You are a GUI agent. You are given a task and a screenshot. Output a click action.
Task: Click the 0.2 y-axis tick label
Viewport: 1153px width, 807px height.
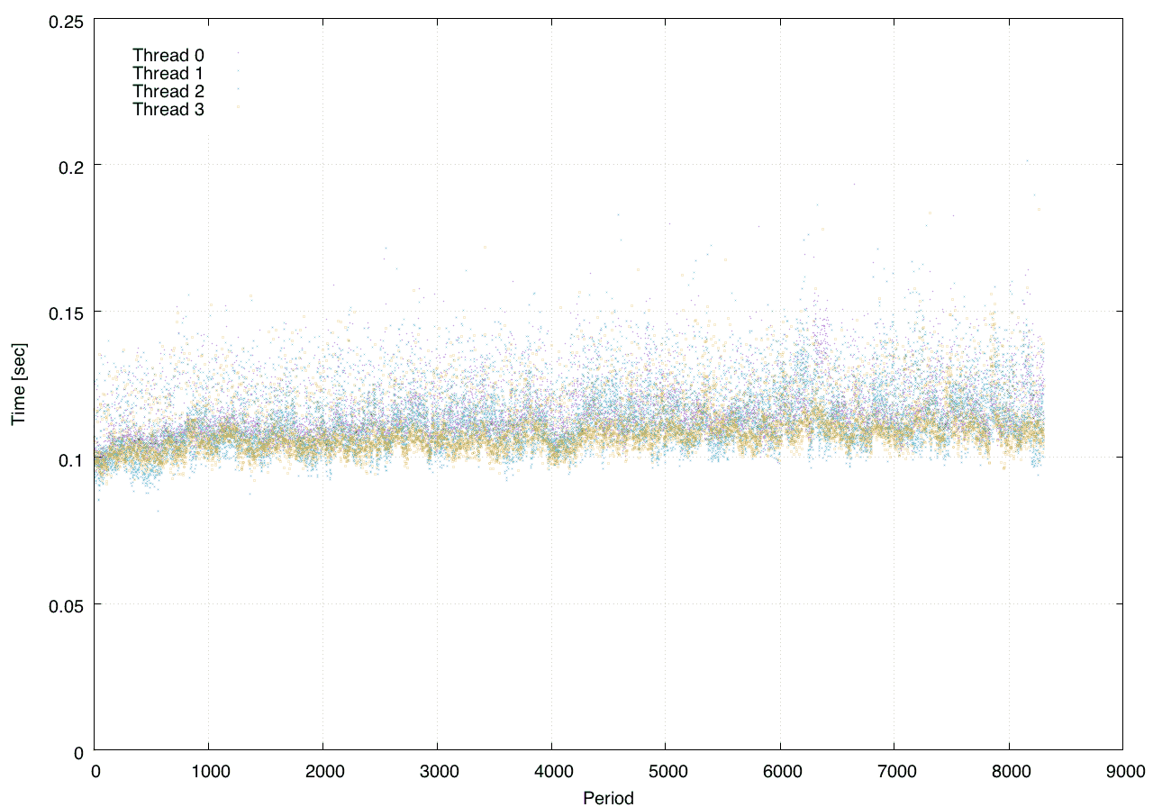(69, 166)
